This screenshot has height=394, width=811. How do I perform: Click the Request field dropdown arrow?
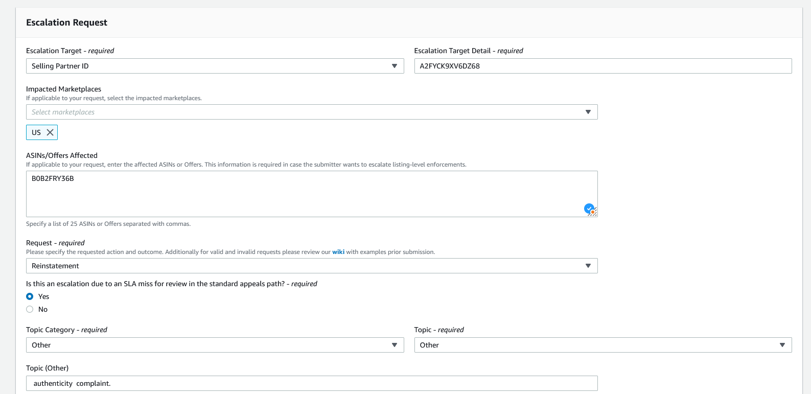click(588, 266)
